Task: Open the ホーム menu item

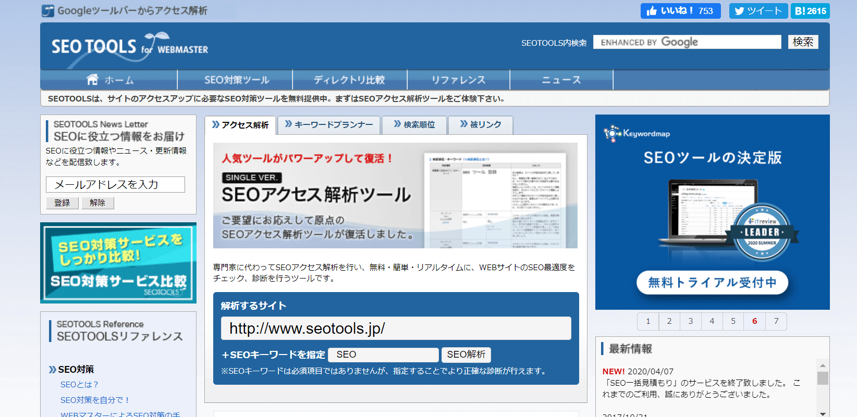Action: tap(109, 80)
